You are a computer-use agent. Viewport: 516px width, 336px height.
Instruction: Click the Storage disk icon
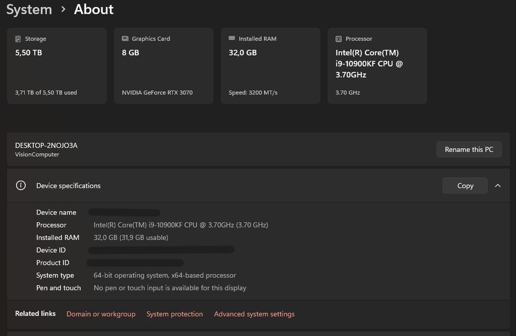[18, 39]
